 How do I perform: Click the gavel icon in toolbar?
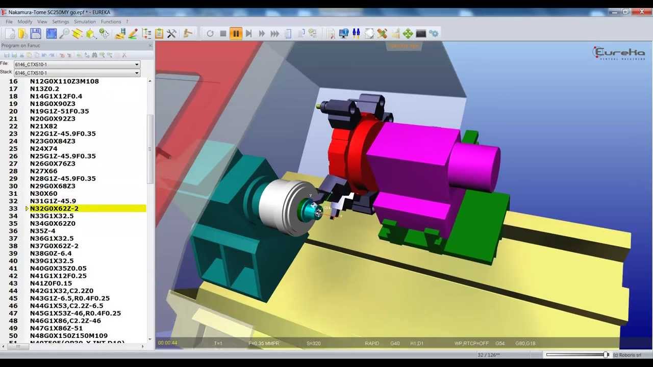pyautogui.click(x=188, y=34)
